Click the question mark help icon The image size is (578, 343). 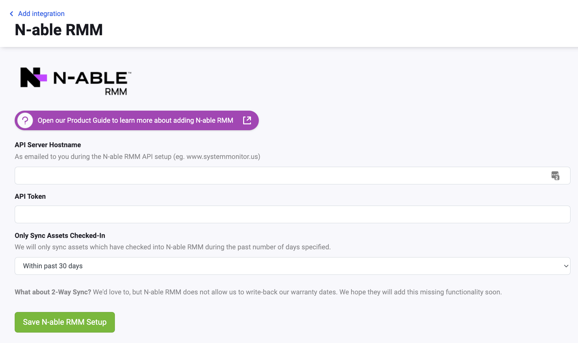tap(25, 120)
